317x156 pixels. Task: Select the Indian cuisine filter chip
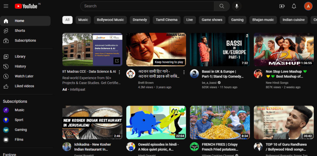pos(293,20)
